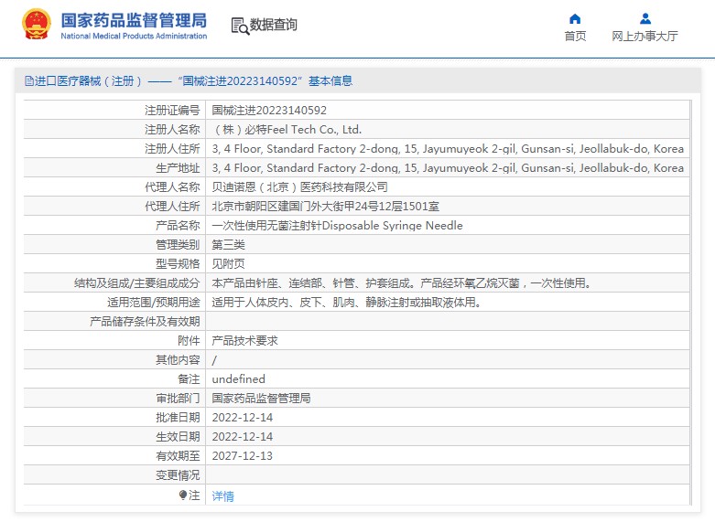Go to 首页 home link

coord(575,36)
